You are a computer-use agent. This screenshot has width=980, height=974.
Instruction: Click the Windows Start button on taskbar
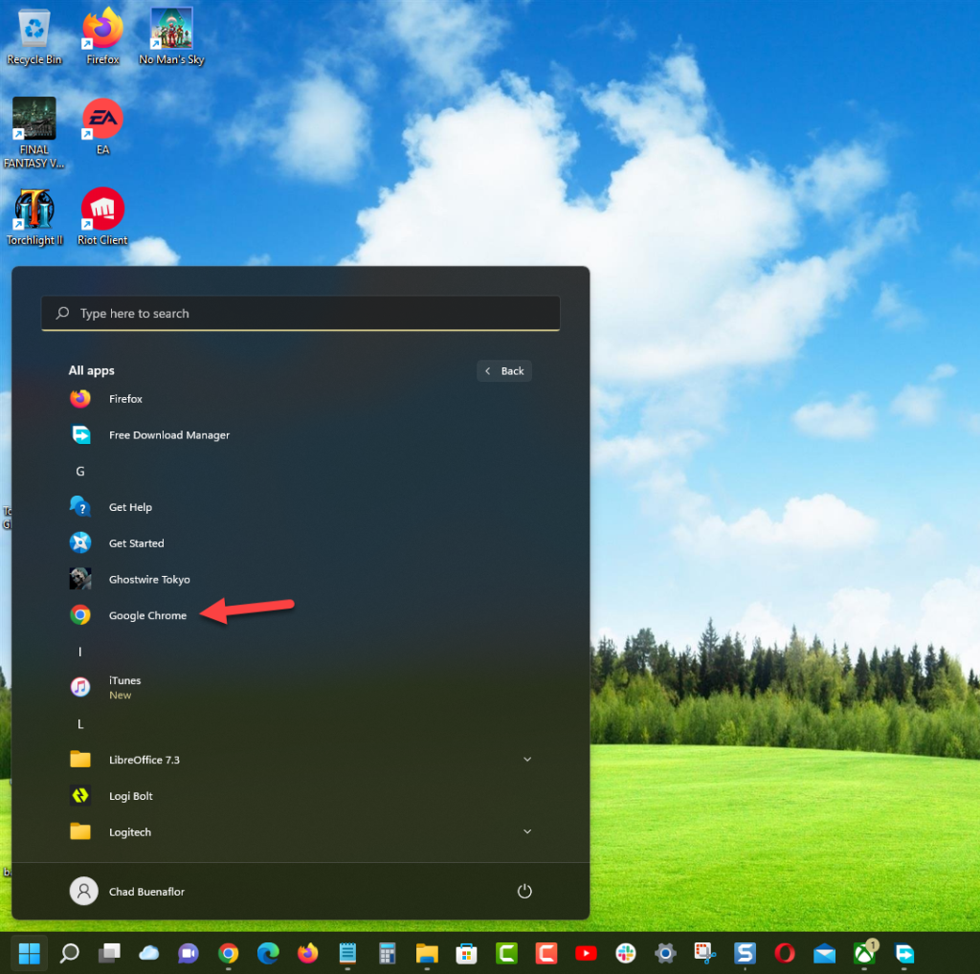(30, 953)
